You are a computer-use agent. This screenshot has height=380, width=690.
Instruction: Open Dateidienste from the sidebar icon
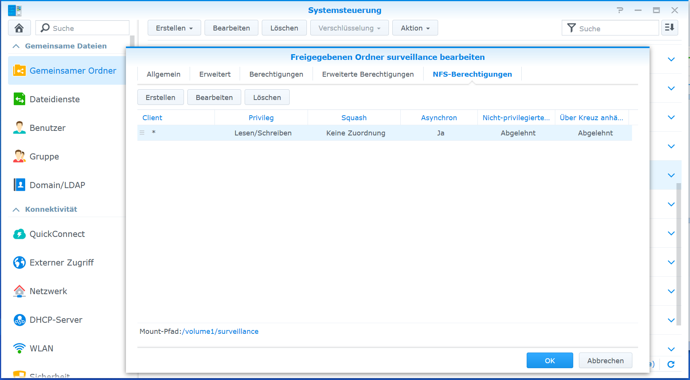click(x=19, y=99)
